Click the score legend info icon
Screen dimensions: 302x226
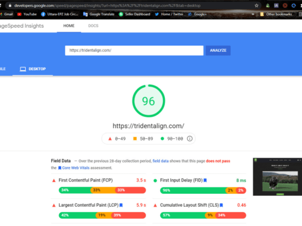(190, 139)
